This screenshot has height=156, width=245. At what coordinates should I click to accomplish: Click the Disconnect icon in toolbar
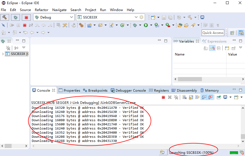31,25
